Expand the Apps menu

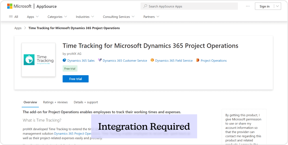[x=33, y=17]
